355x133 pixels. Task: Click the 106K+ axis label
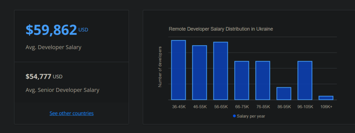(326, 107)
